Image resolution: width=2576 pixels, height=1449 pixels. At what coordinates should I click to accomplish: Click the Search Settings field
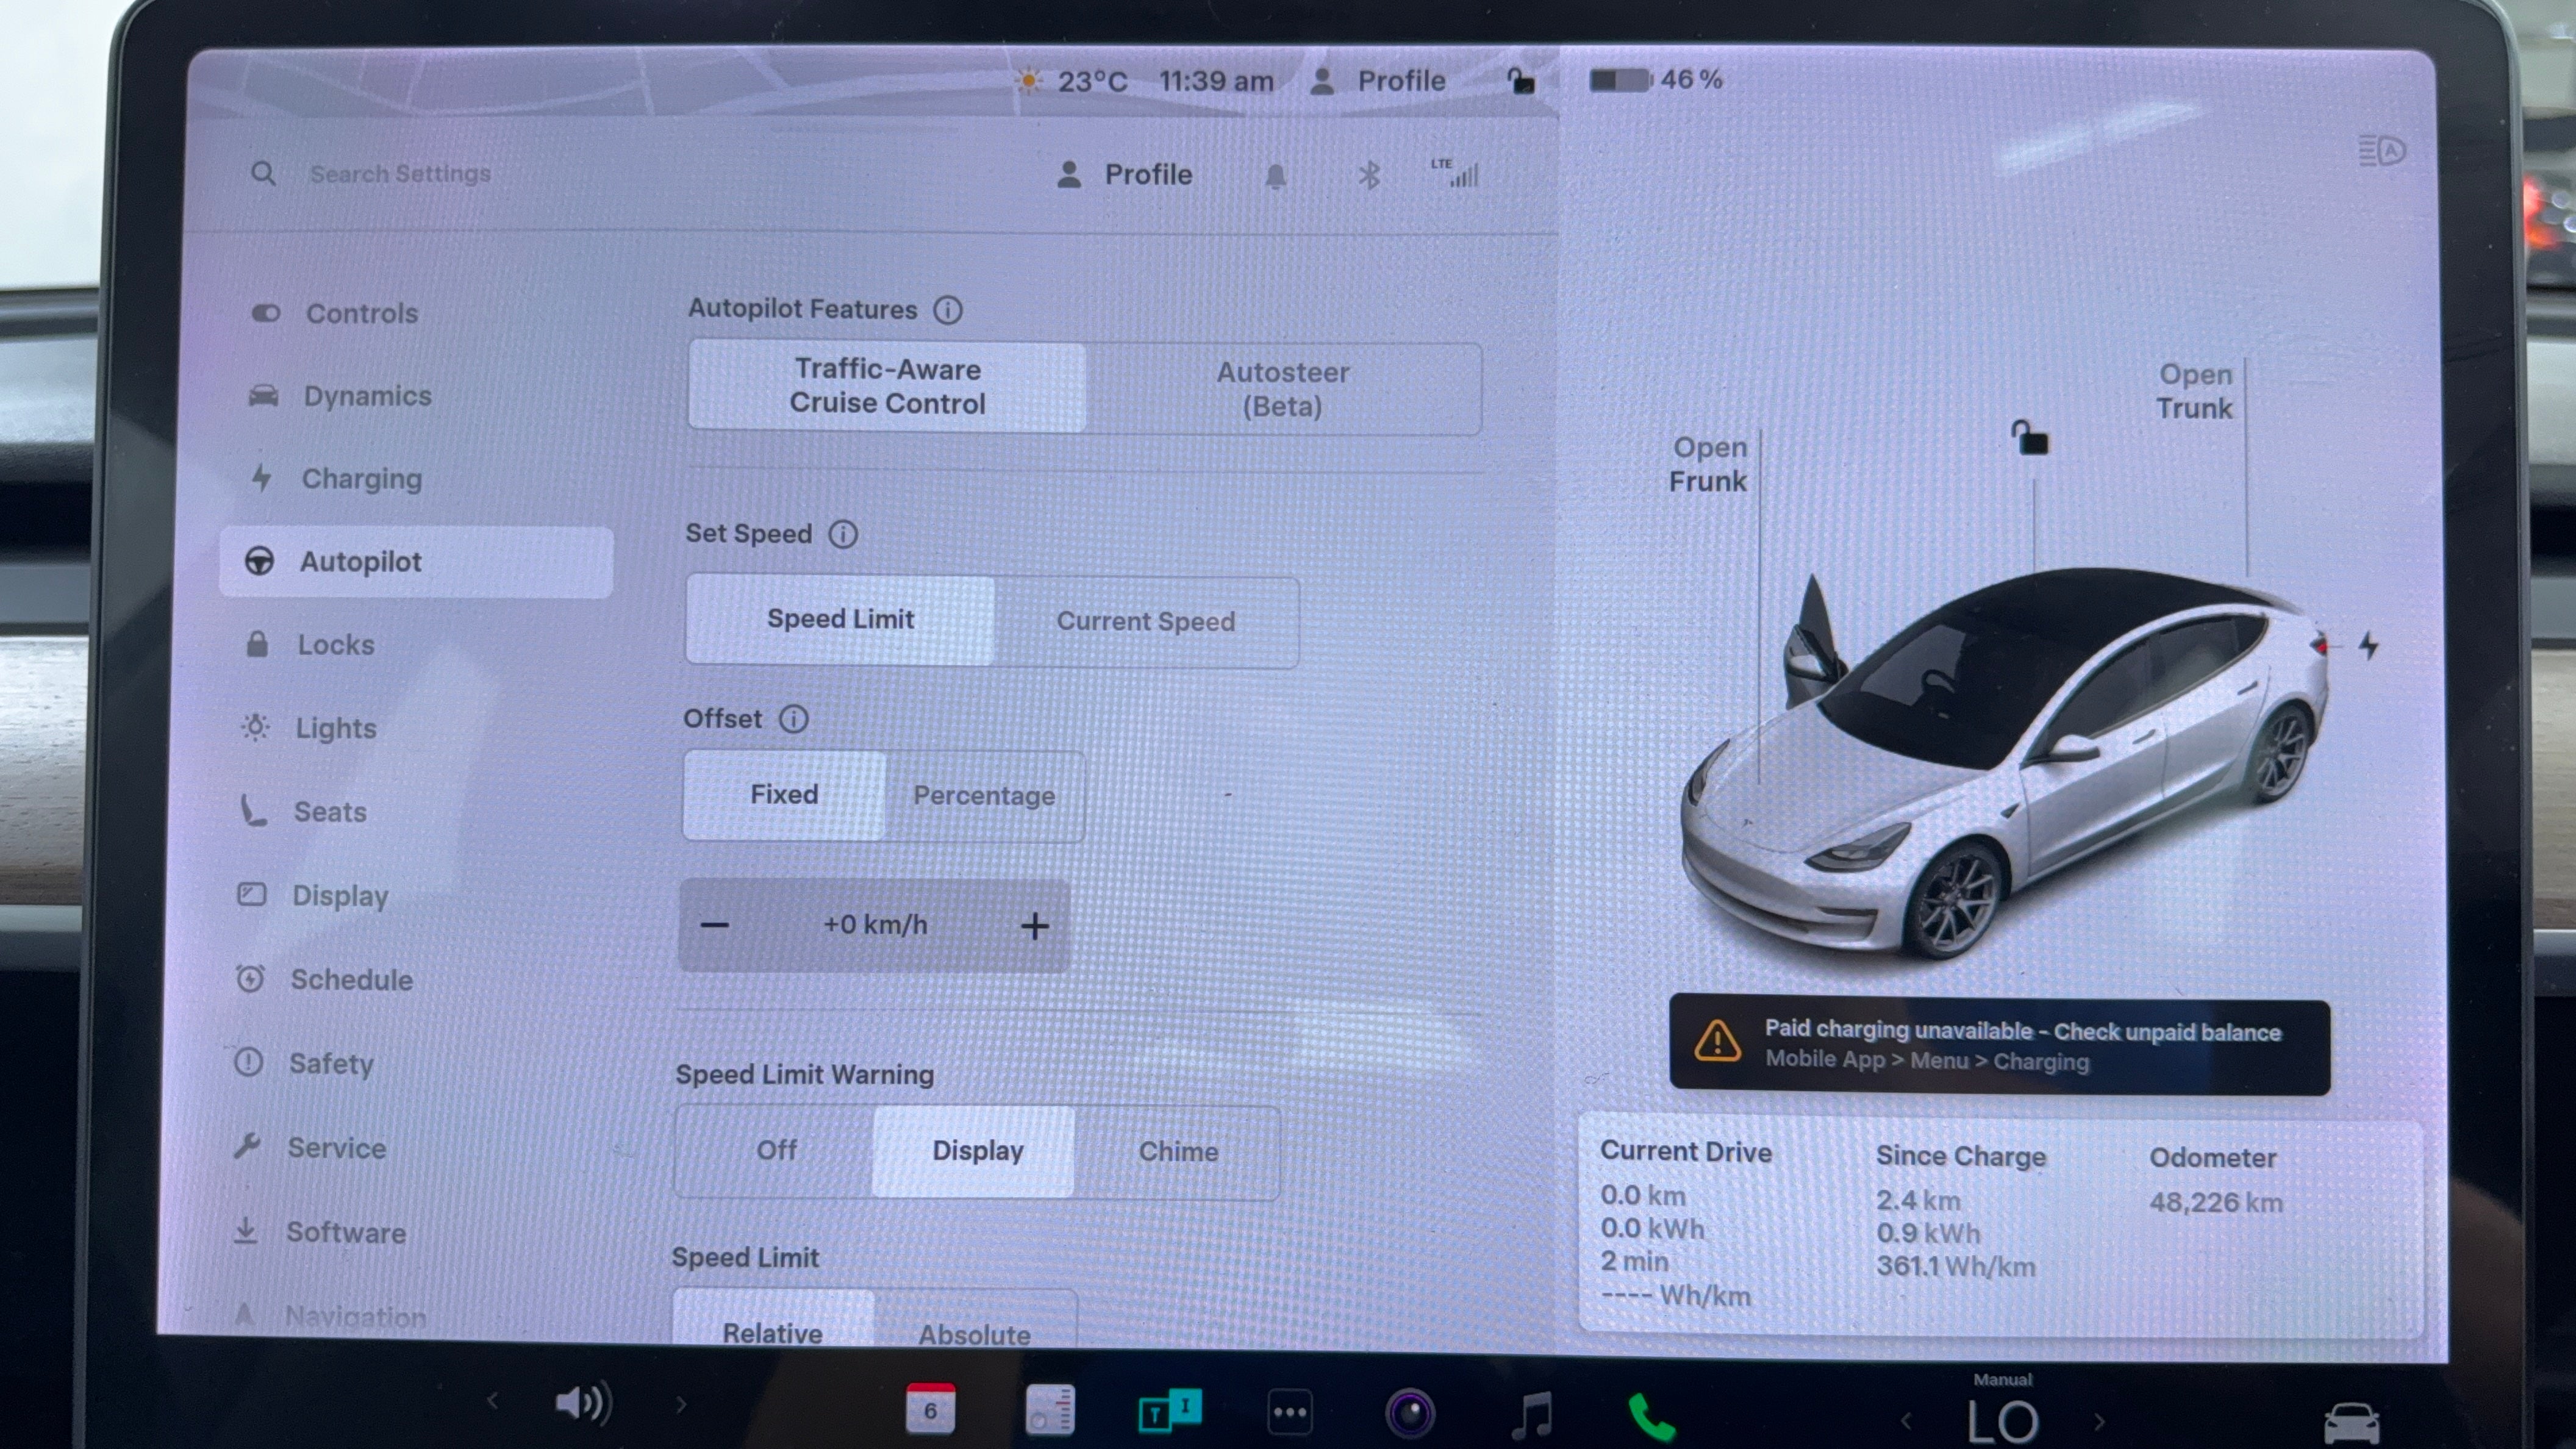tap(400, 174)
